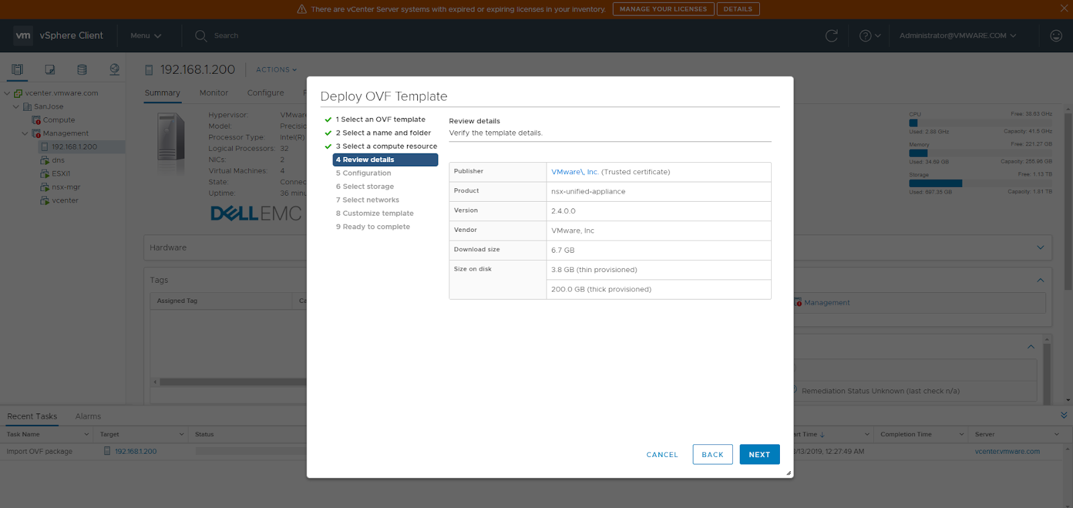
Task: Open the Storage inventory view icon
Action: click(x=82, y=70)
